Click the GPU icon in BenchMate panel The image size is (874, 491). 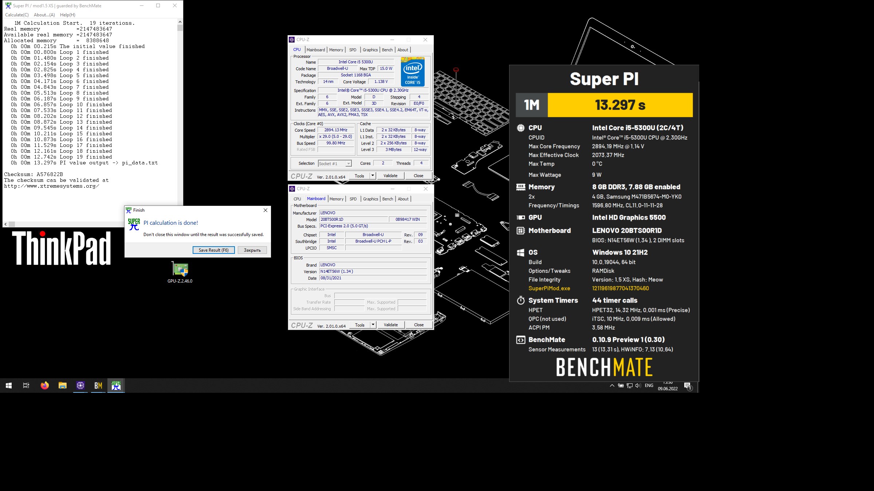point(521,217)
